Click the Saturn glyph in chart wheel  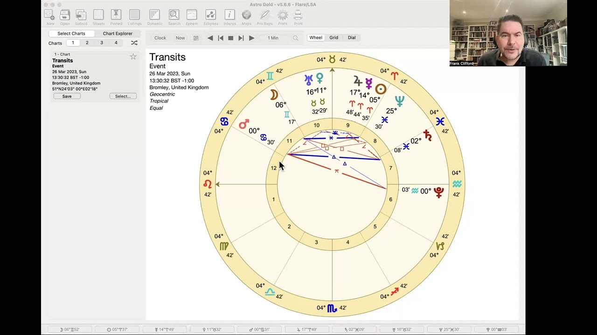click(x=427, y=135)
